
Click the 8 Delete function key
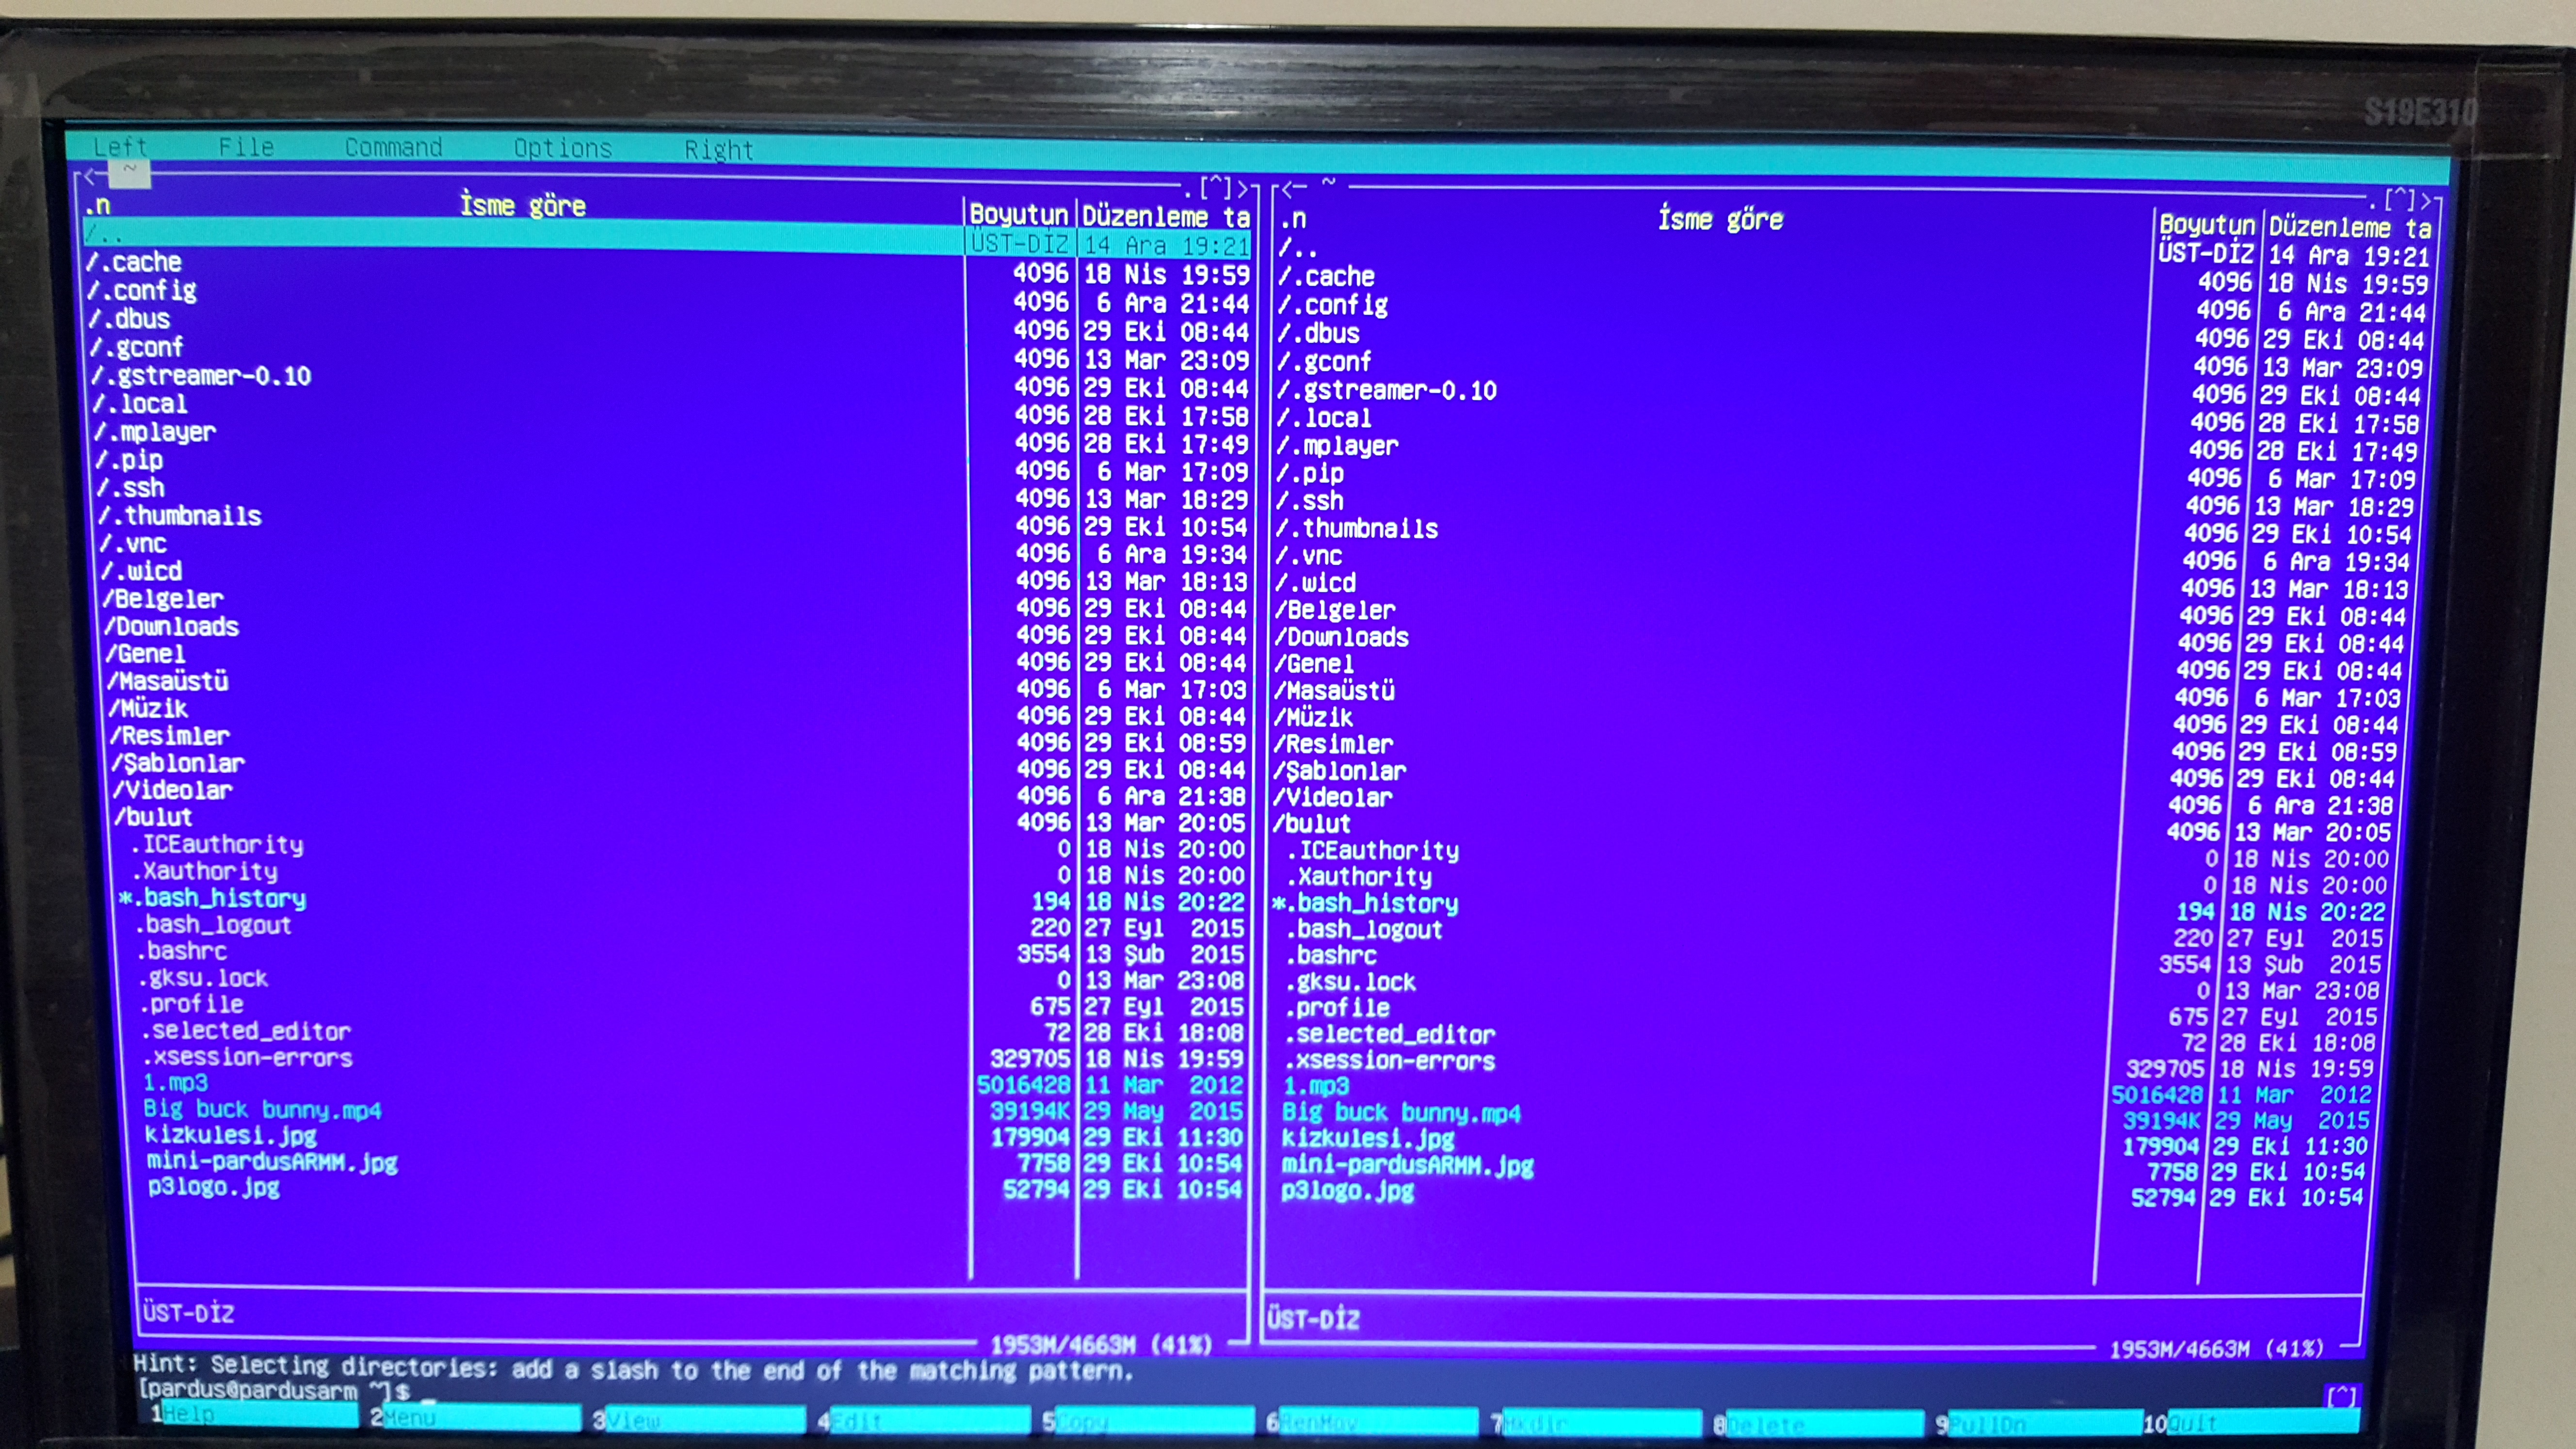point(1818,1423)
